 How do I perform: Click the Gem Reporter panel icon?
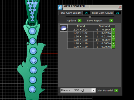click(x=60, y=7)
